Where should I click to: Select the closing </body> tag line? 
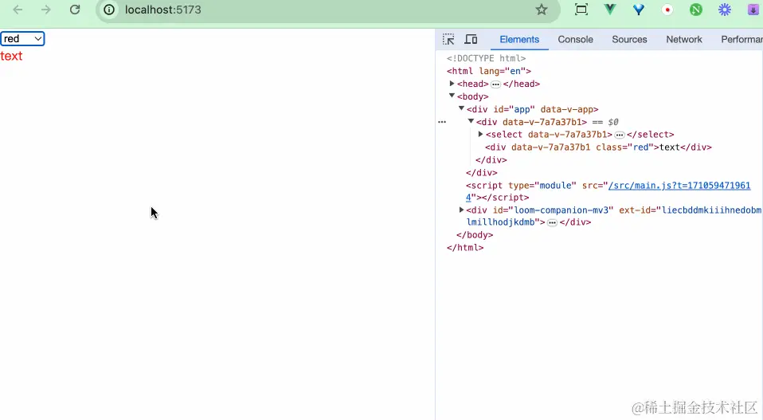point(475,235)
